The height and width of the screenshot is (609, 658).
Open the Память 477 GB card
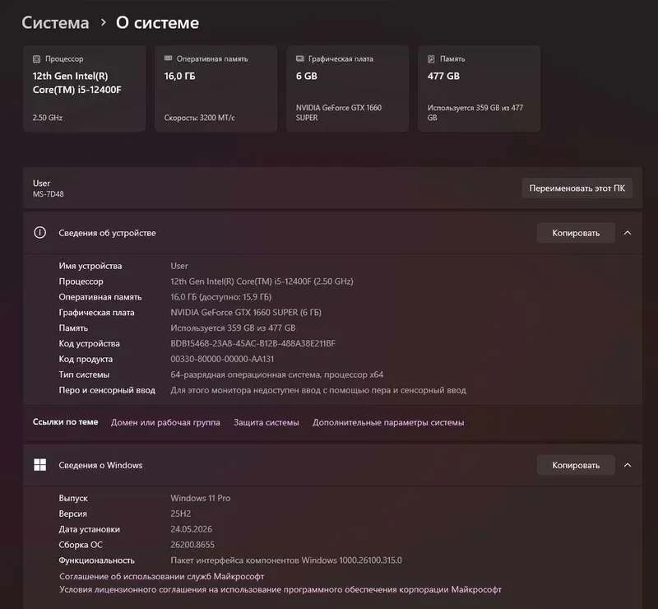pos(480,89)
